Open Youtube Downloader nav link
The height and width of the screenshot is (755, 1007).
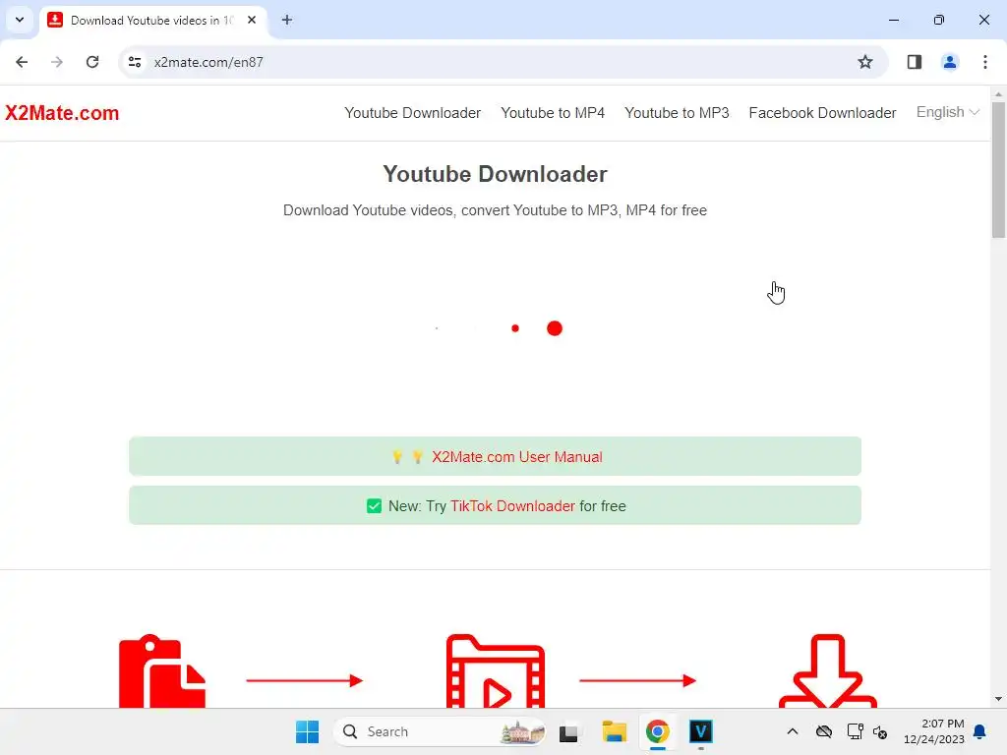pyautogui.click(x=412, y=113)
